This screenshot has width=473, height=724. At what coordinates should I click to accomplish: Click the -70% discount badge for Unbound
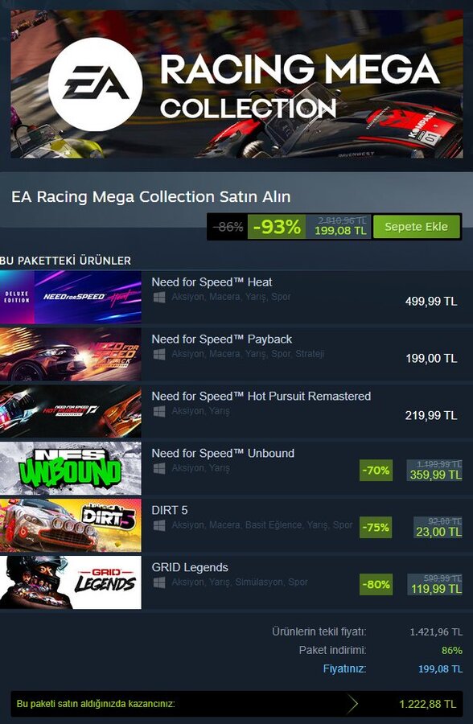pyautogui.click(x=376, y=471)
